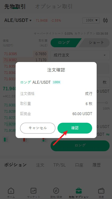Open the spot/exchange swap icon
This screenshot has width=112, height=199.
pyautogui.click(x=56, y=191)
